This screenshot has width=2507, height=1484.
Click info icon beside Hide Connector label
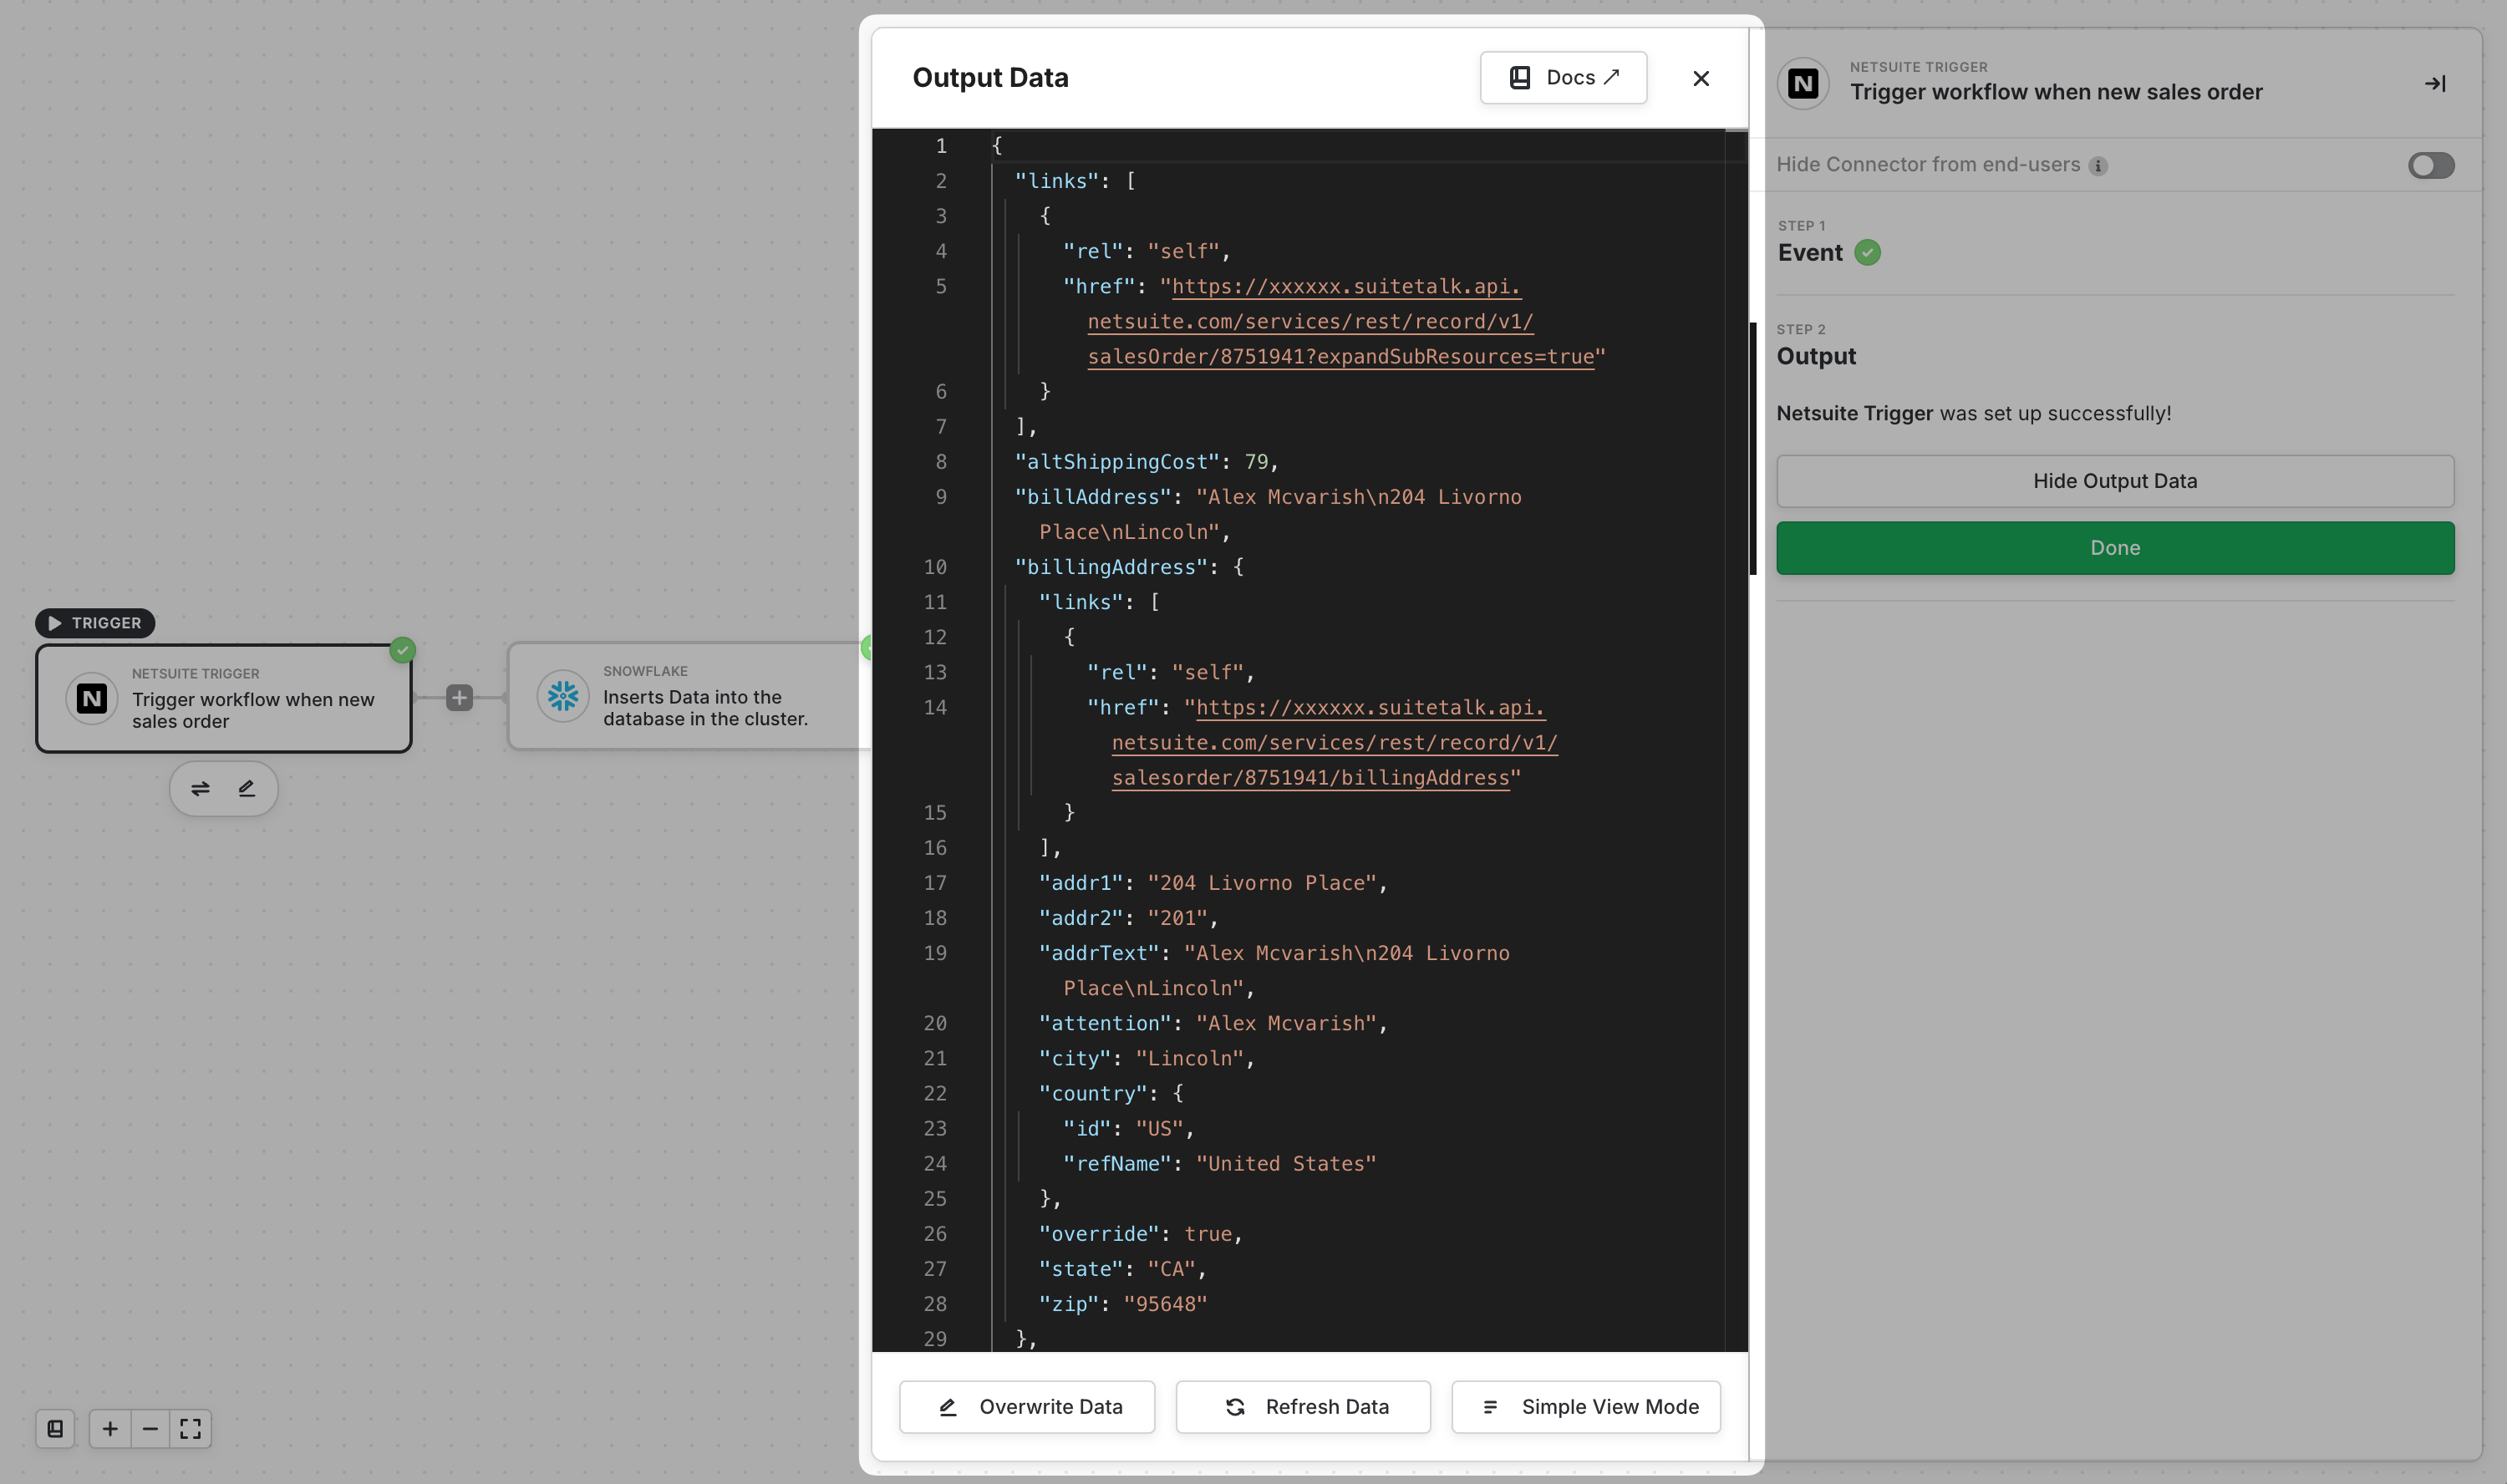pos(2098,166)
